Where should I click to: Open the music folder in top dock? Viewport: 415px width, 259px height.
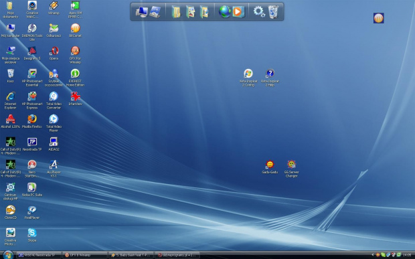[204, 12]
